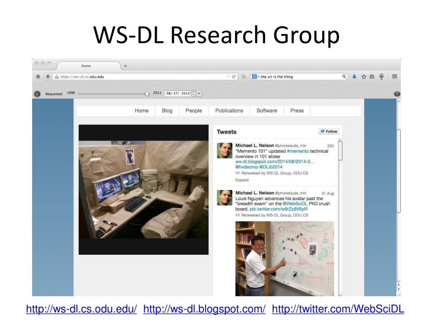The height and width of the screenshot is (325, 433).
Task: Click the round icon left of Requested
Action: 37,94
